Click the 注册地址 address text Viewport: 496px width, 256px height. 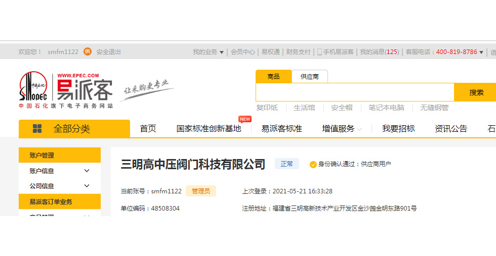pyautogui.click(x=329, y=209)
